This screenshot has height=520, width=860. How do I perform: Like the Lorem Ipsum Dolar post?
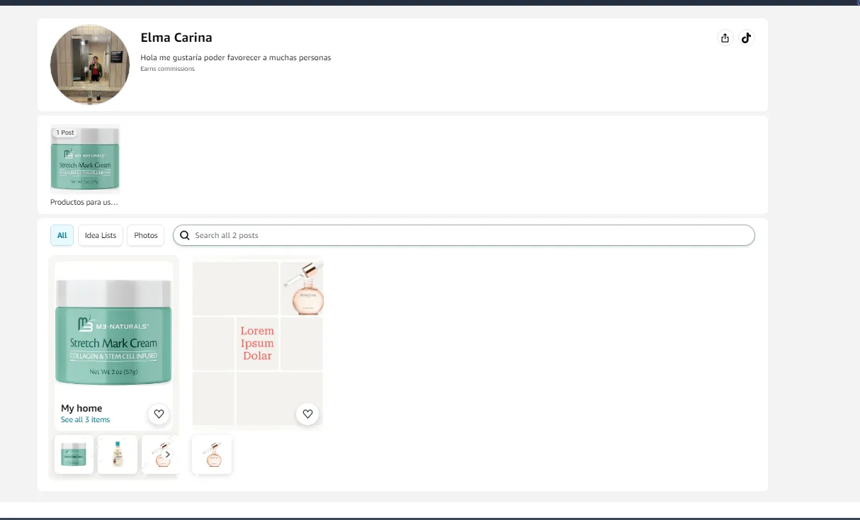click(x=307, y=414)
